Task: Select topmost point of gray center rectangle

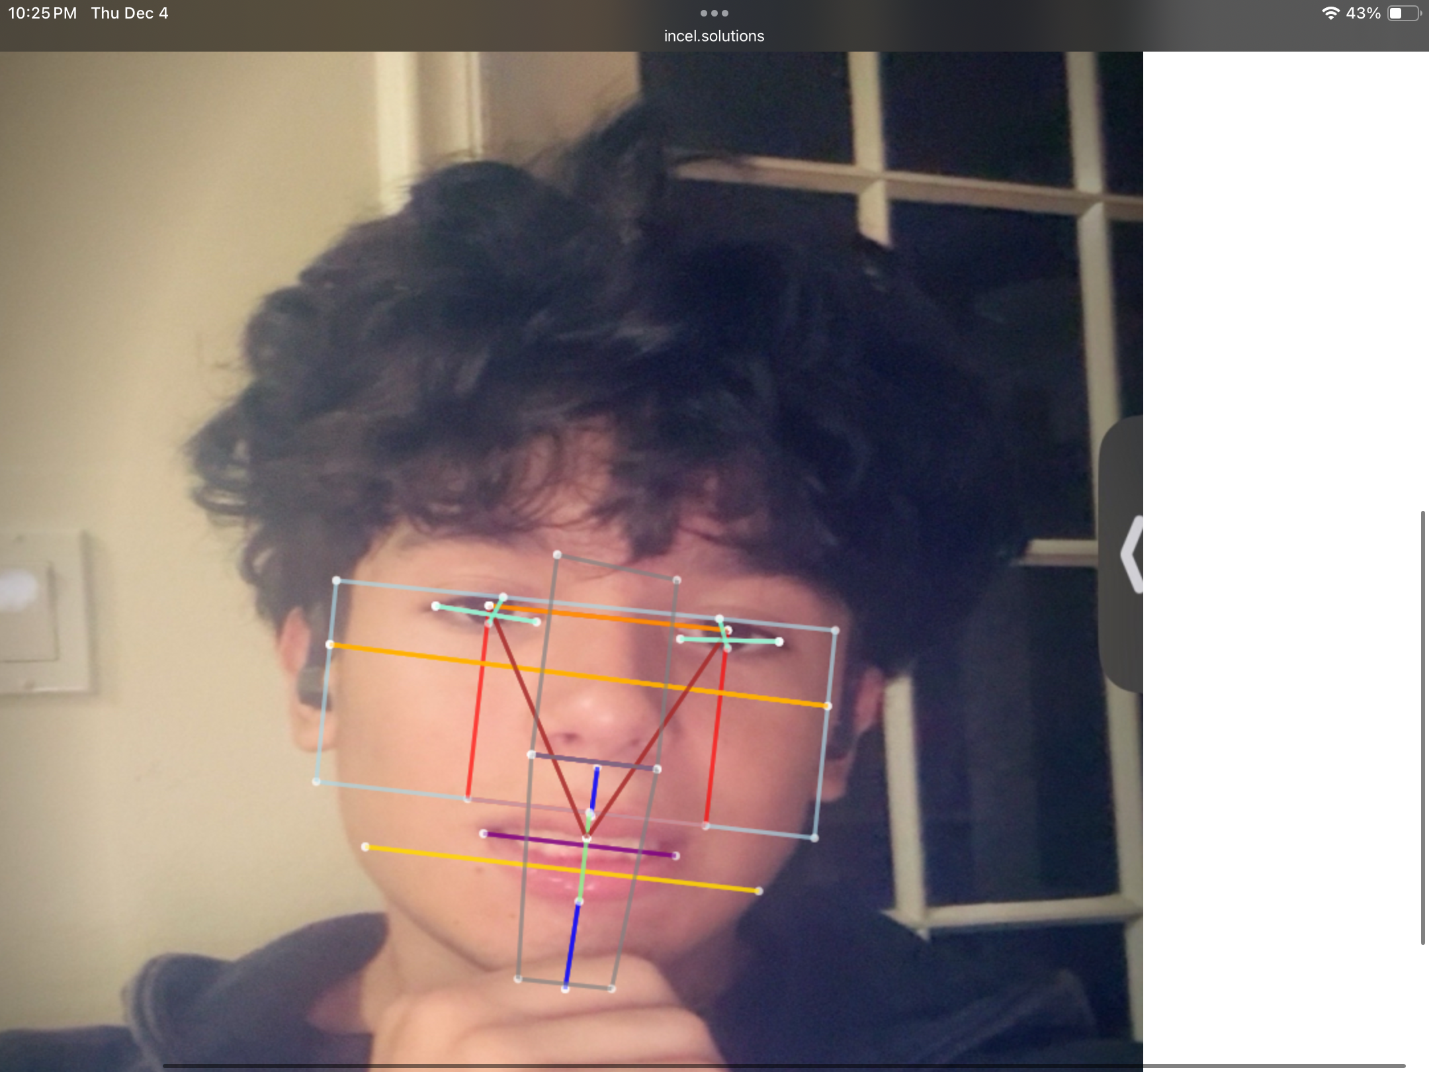Action: click(x=557, y=555)
